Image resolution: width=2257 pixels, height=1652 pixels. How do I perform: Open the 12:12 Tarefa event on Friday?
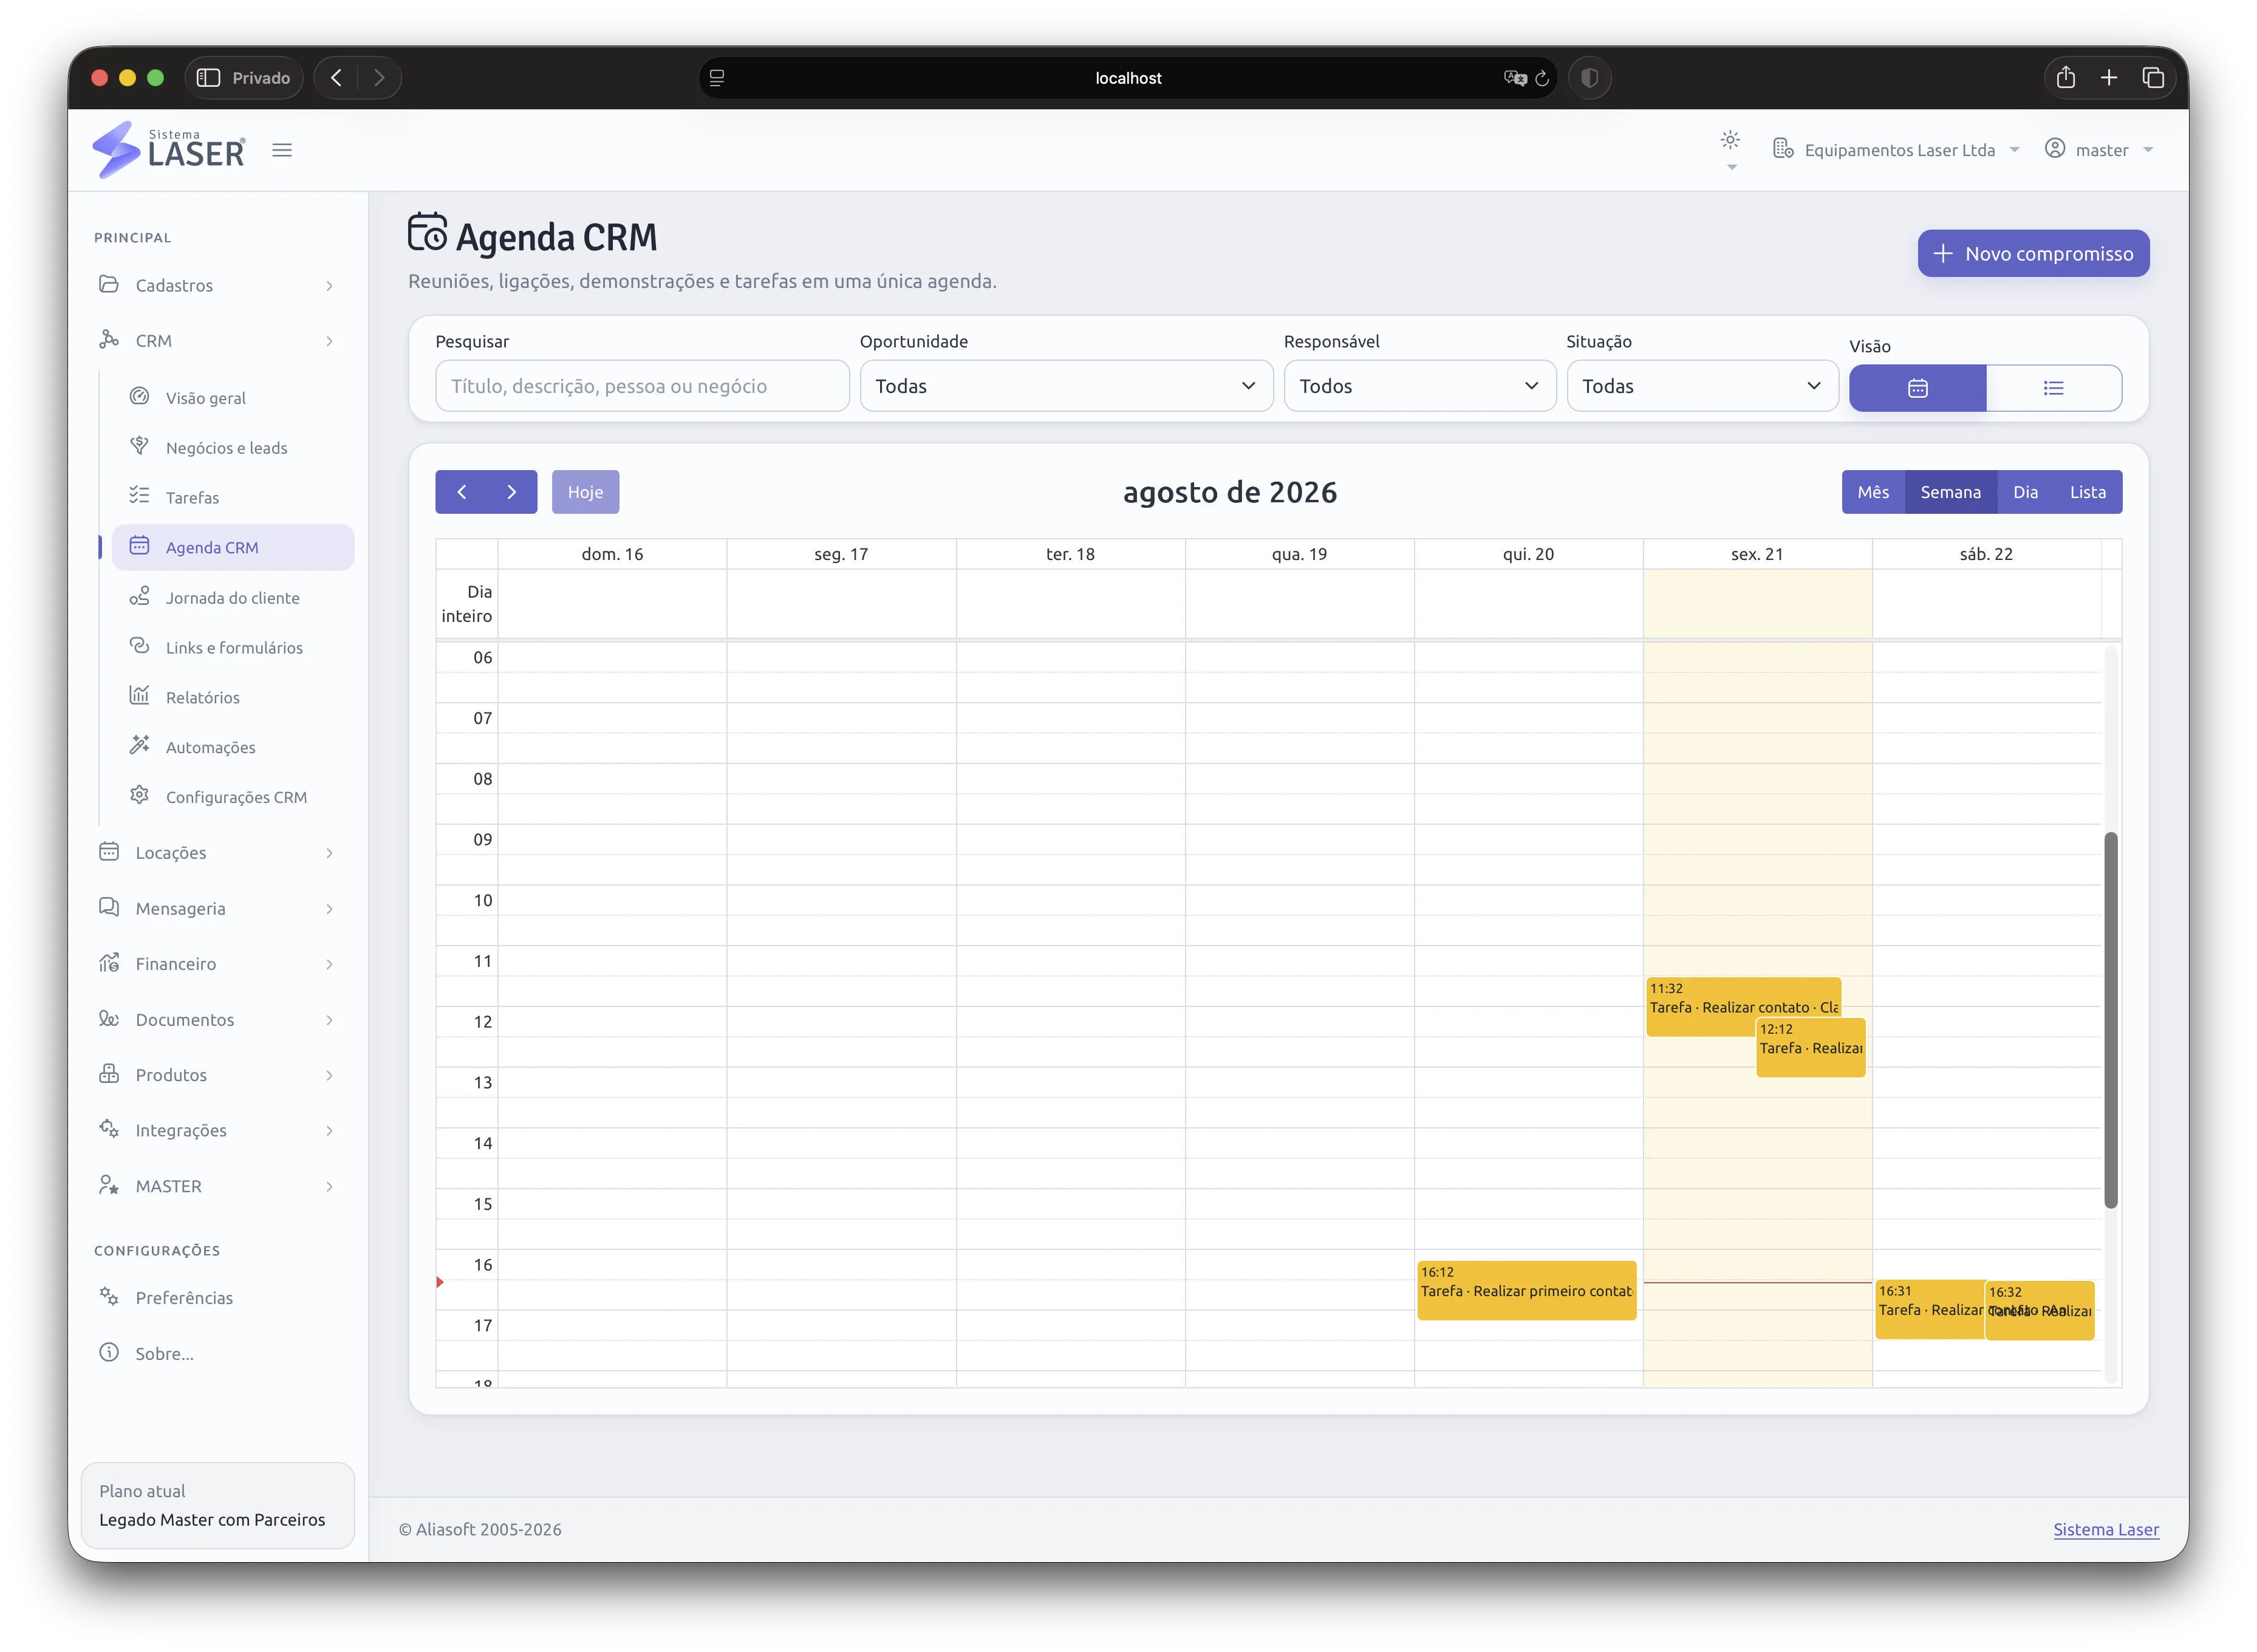[x=1810, y=1047]
